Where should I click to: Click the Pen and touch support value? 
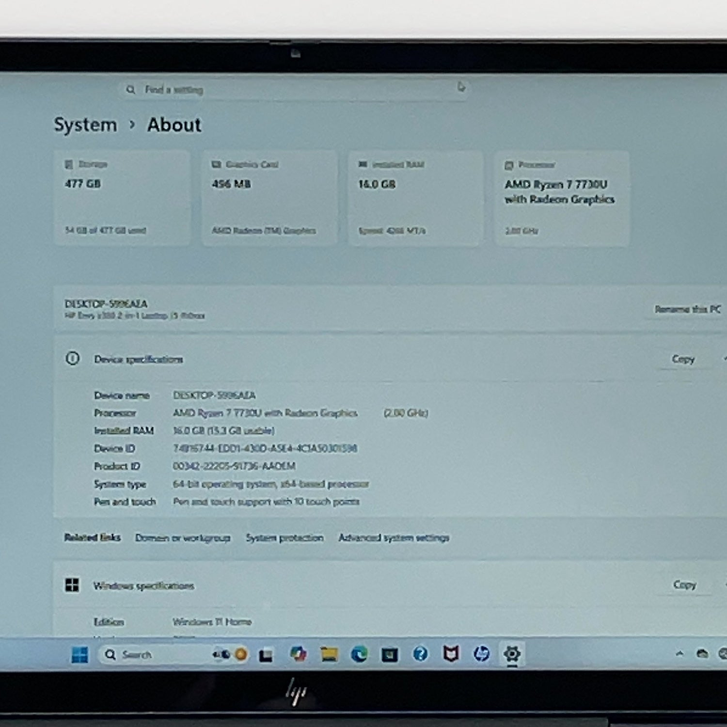pyautogui.click(x=266, y=502)
